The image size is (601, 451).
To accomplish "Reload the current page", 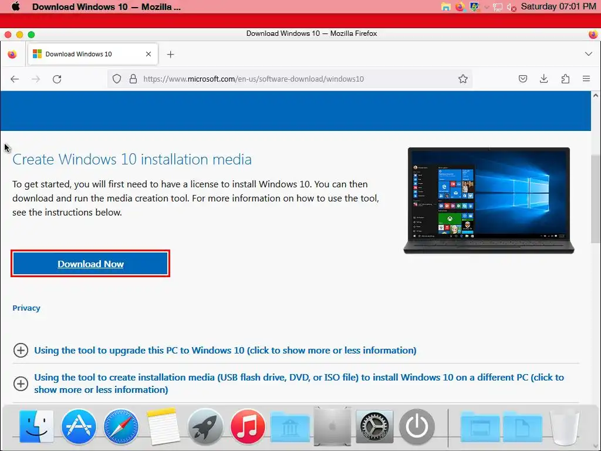I will coord(57,79).
